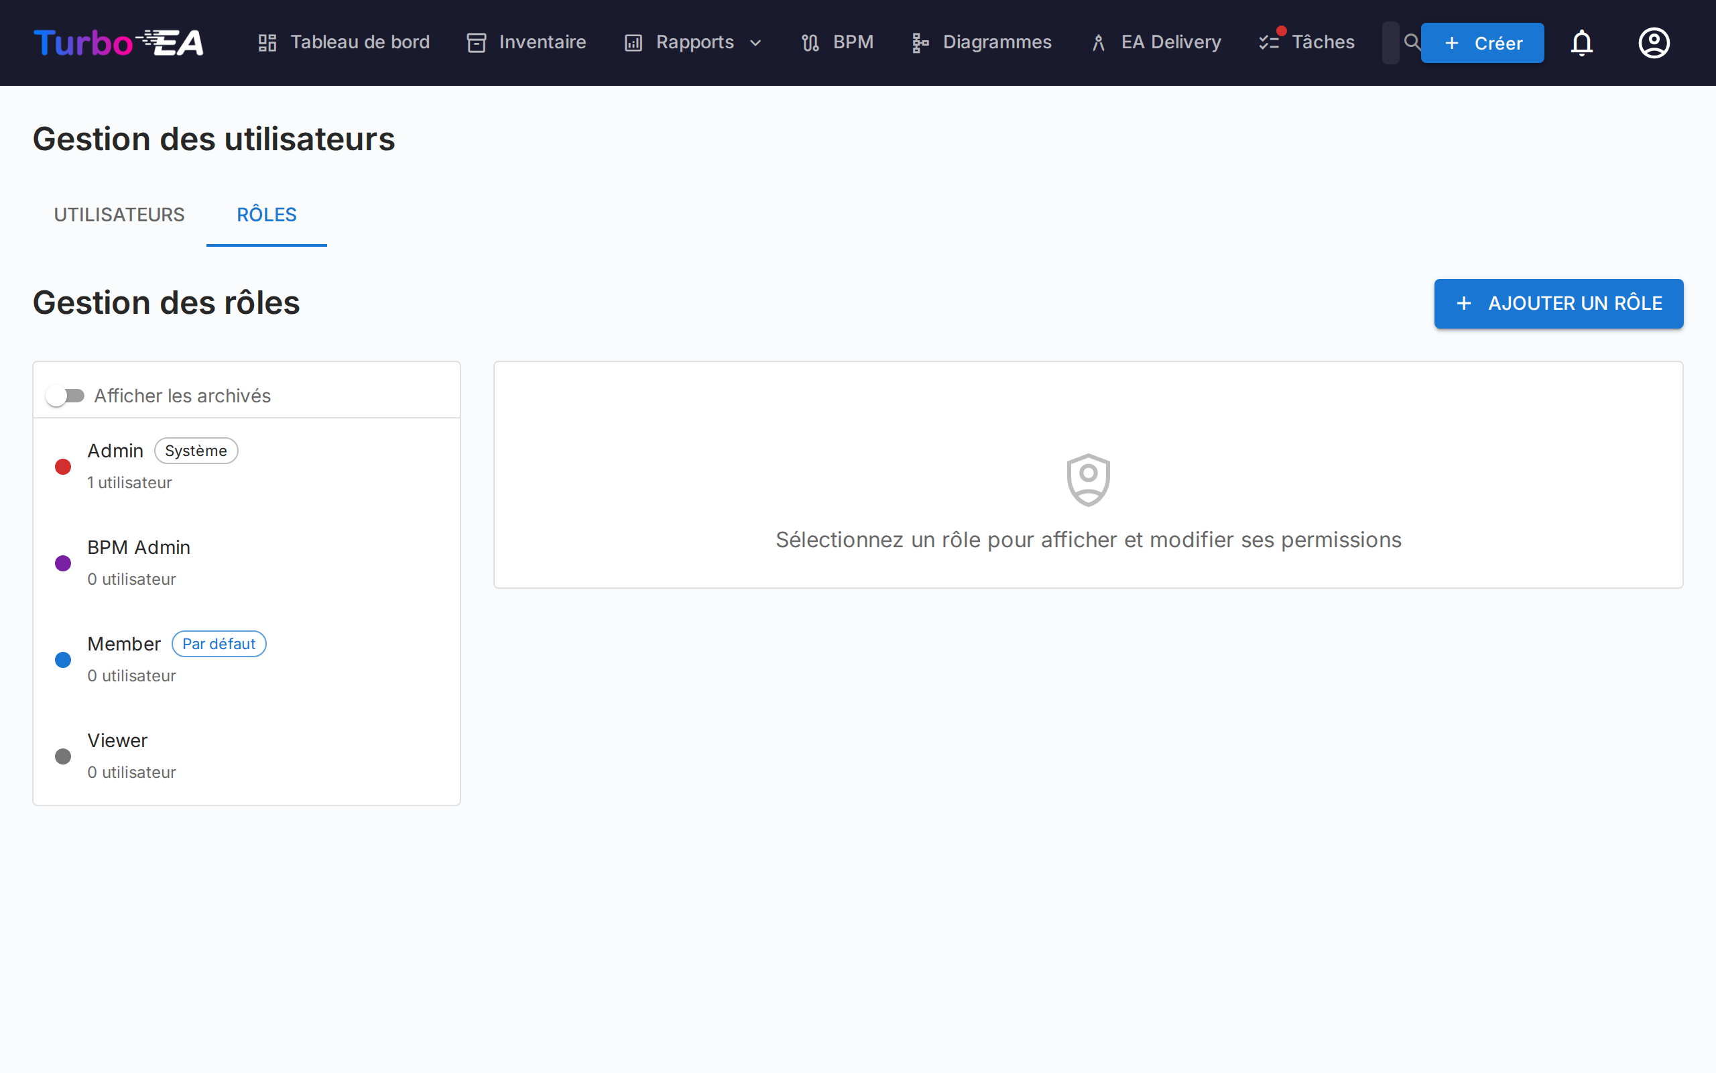Screen dimensions: 1716x1073
Task: Click the red Admin role color dot
Action: tap(62, 466)
